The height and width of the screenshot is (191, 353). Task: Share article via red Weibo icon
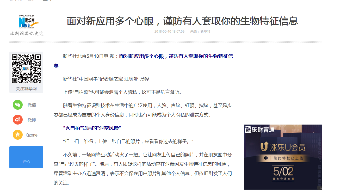(x=18, y=120)
